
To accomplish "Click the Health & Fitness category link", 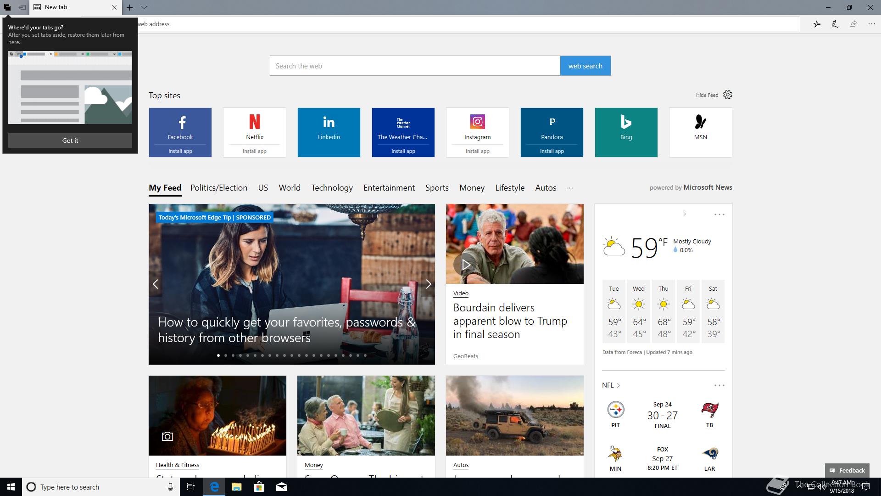I will pyautogui.click(x=178, y=465).
